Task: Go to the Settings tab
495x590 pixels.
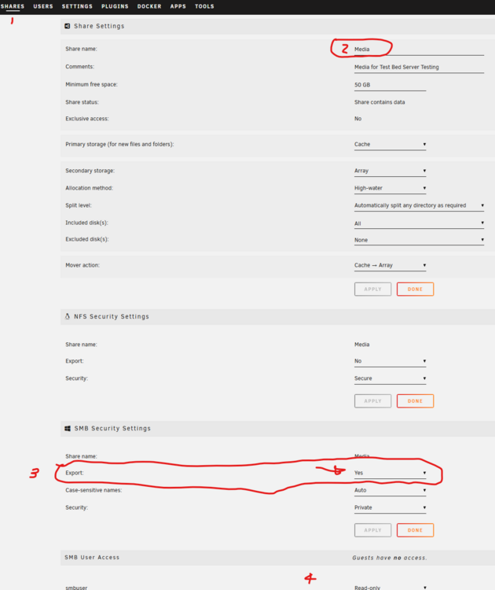Action: pos(77,6)
